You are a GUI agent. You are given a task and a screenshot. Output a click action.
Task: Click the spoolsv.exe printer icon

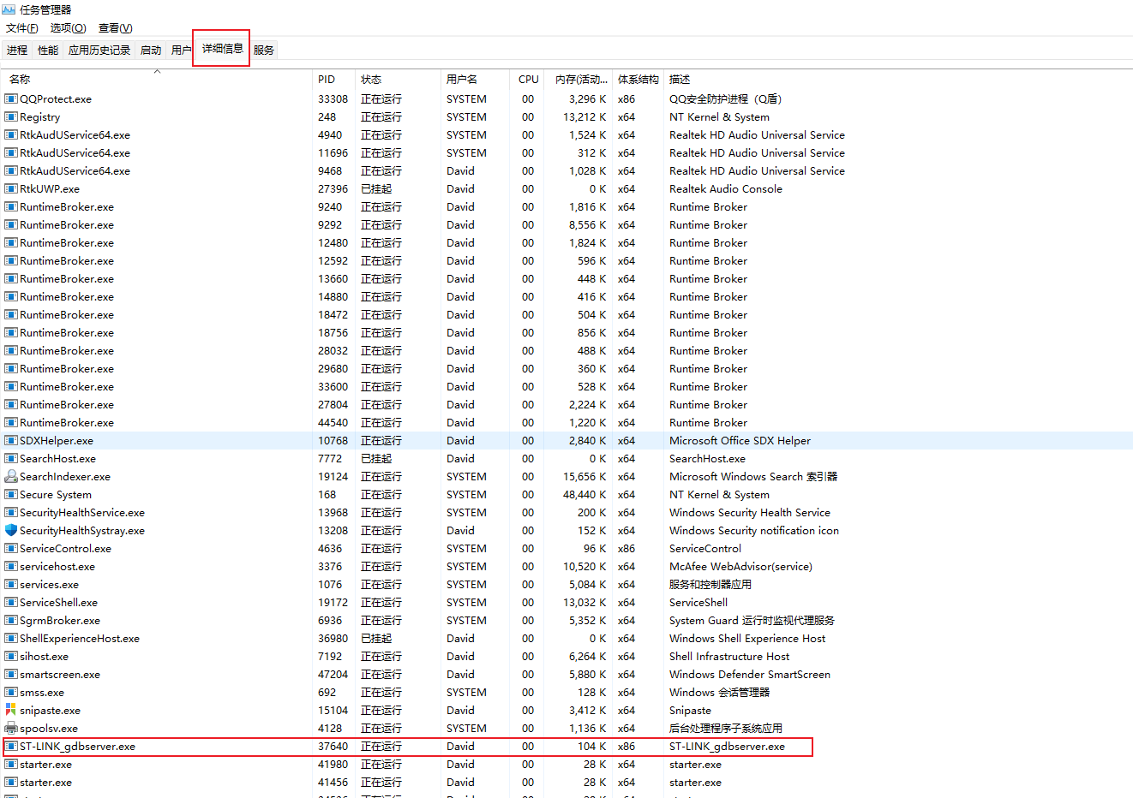(11, 728)
